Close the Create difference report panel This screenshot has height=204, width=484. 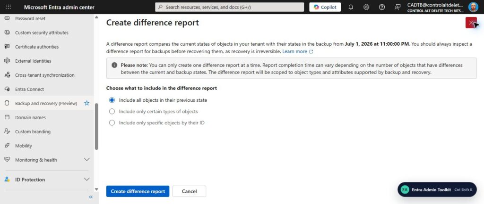point(471,23)
